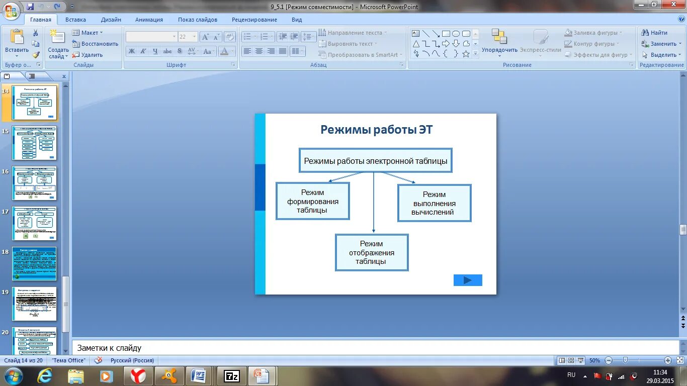
Task: Switch to the Анимация tab
Action: (x=149, y=20)
